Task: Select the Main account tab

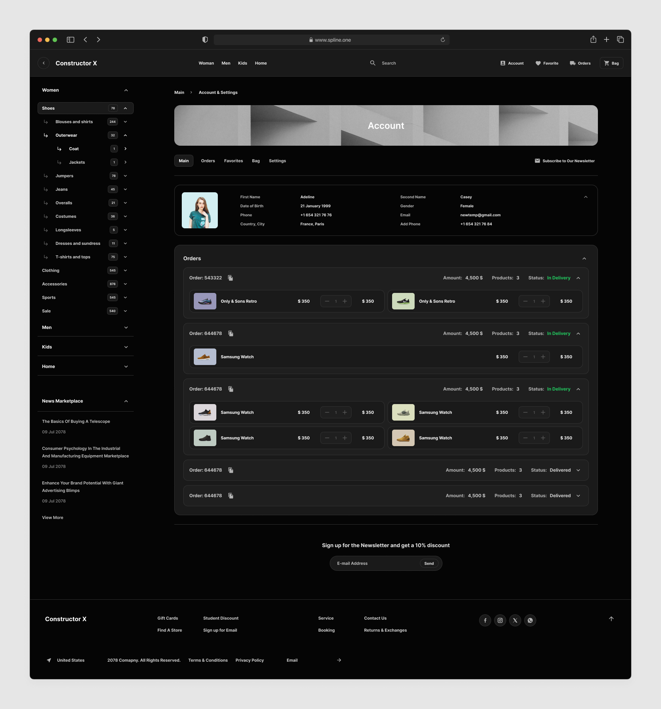Action: [x=184, y=161]
